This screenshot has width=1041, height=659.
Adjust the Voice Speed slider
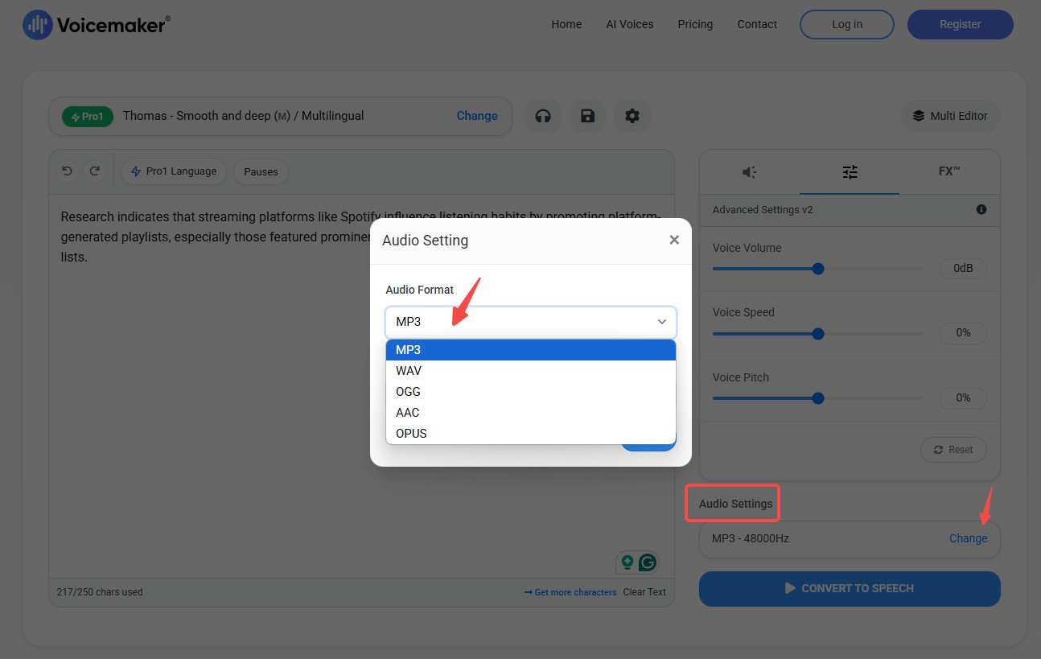(x=818, y=333)
